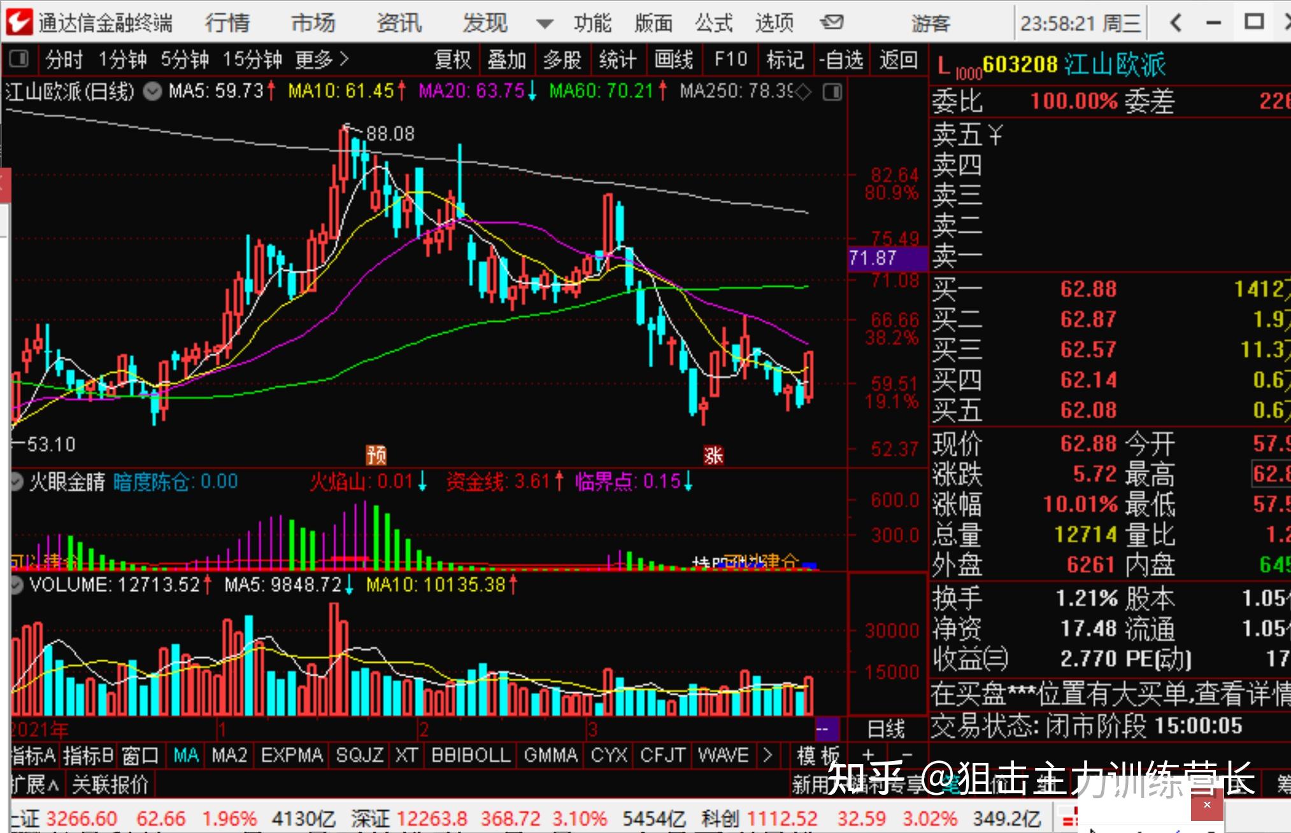This screenshot has height=833, width=1291.
Task: Select the SQJZ indicator tab
Action: (x=360, y=756)
